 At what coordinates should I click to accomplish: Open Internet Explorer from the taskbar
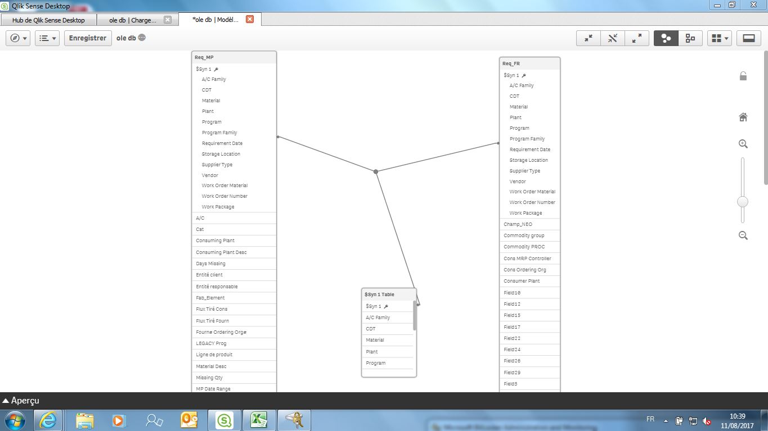48,420
